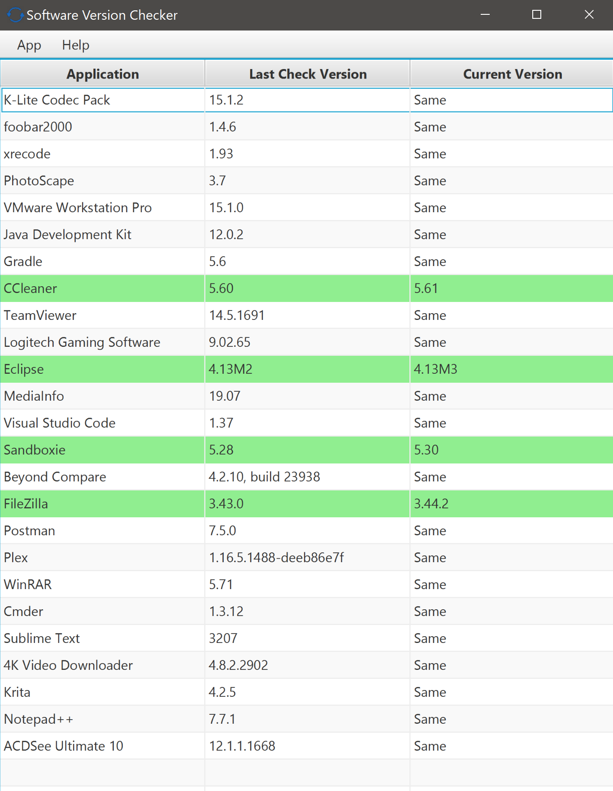Image resolution: width=613 pixels, height=791 pixels.
Task: Click FileZilla last version 3.43.0
Action: coord(308,504)
